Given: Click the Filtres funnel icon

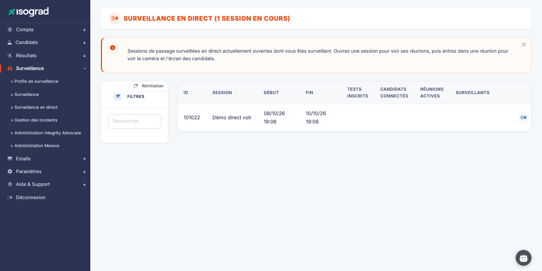Looking at the screenshot, I should (117, 97).
